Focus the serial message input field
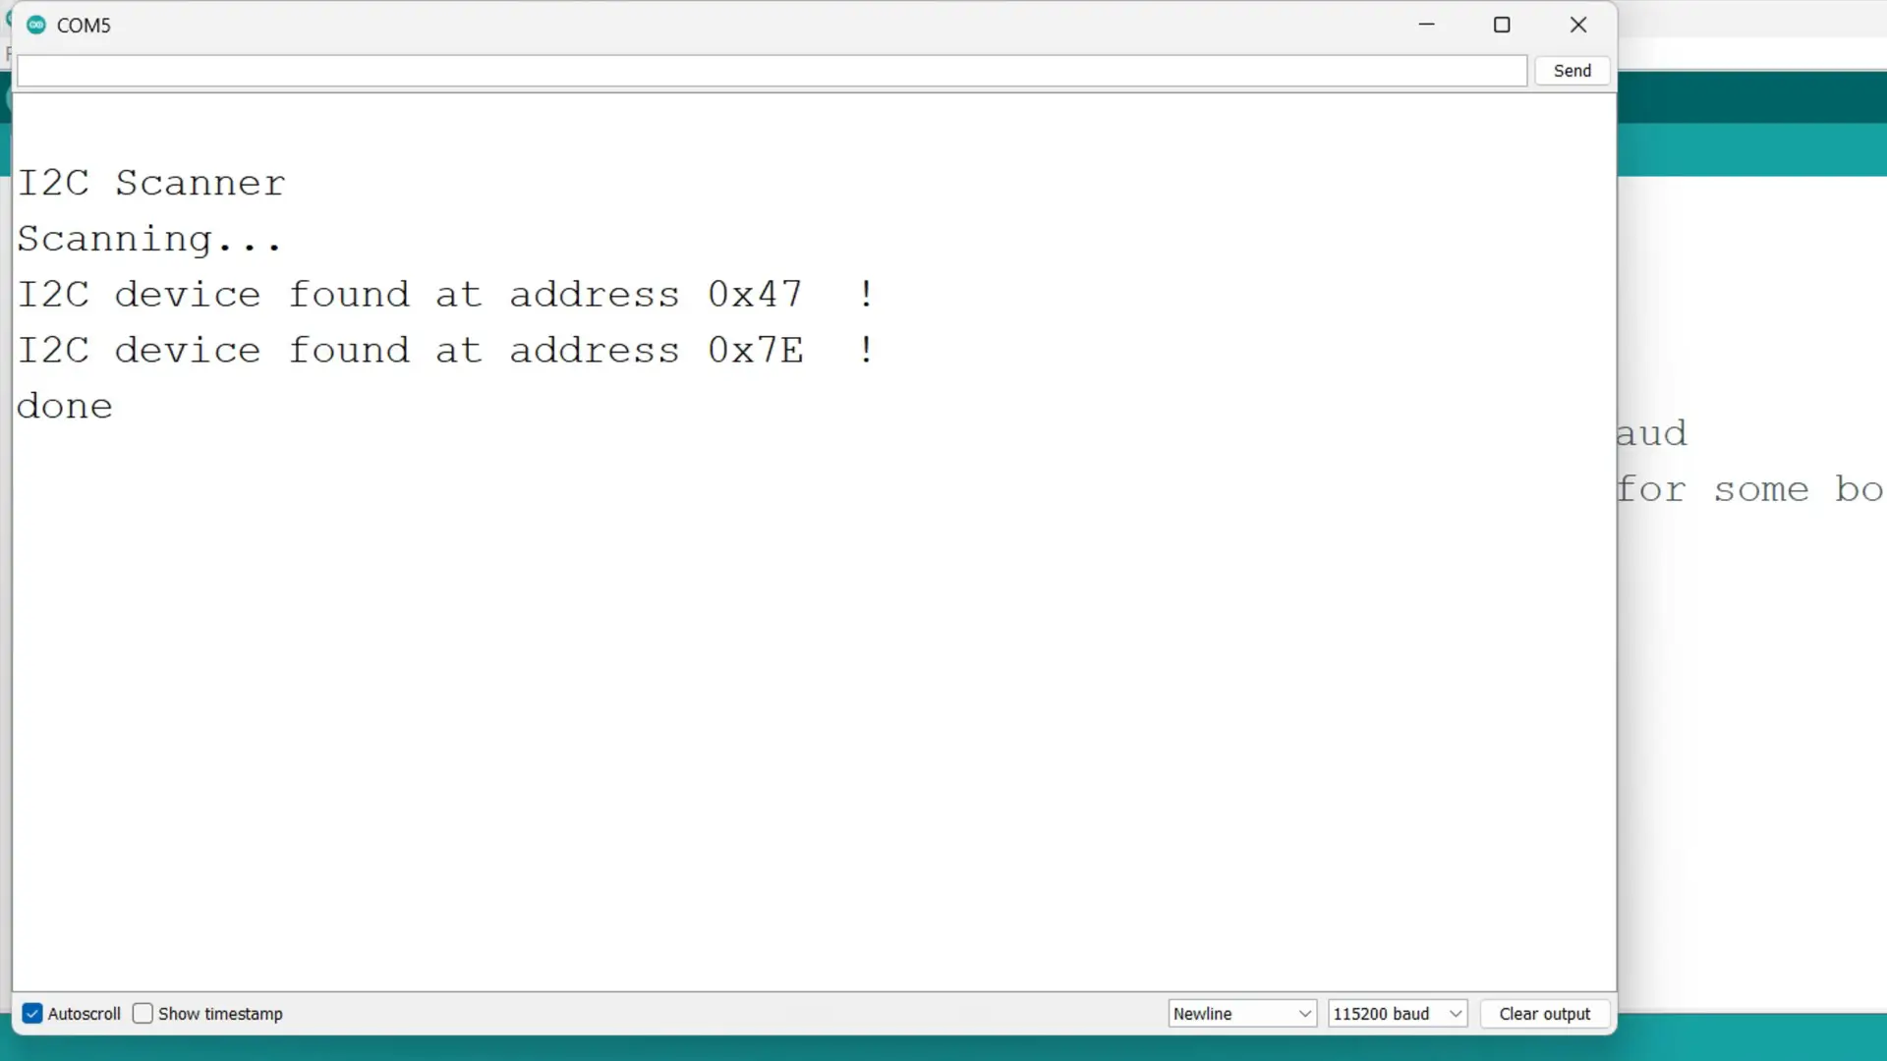 pos(772,71)
